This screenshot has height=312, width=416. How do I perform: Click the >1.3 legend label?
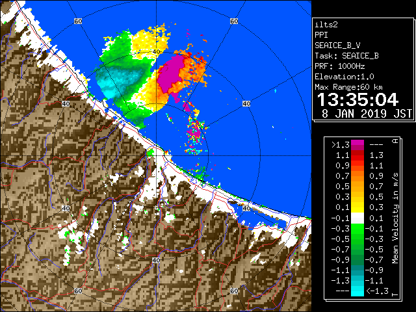(x=341, y=145)
